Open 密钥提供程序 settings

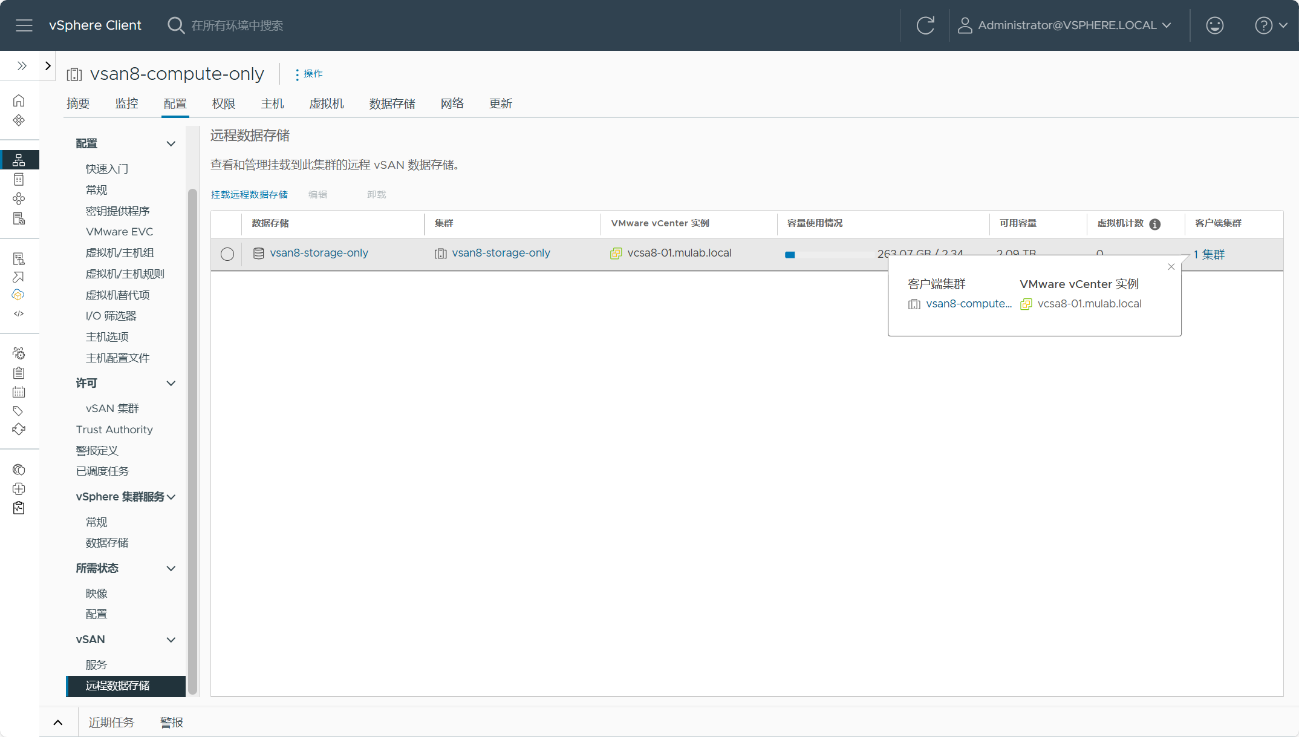coord(118,211)
